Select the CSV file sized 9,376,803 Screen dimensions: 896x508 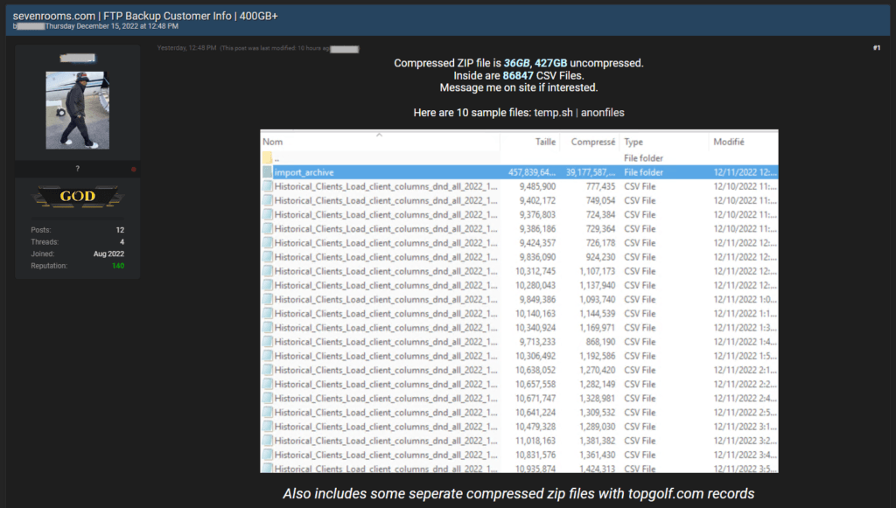click(x=519, y=214)
